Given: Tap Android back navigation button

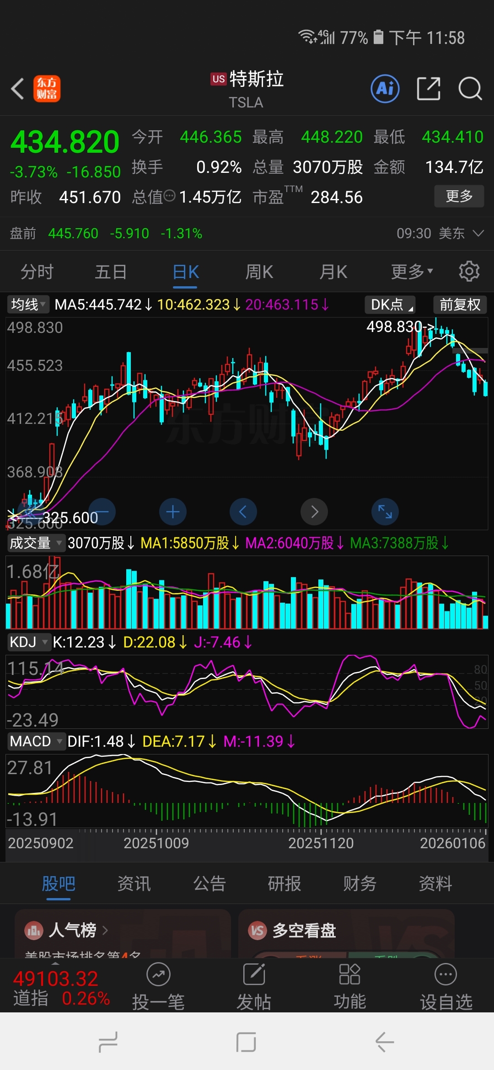Looking at the screenshot, I should pyautogui.click(x=385, y=1043).
